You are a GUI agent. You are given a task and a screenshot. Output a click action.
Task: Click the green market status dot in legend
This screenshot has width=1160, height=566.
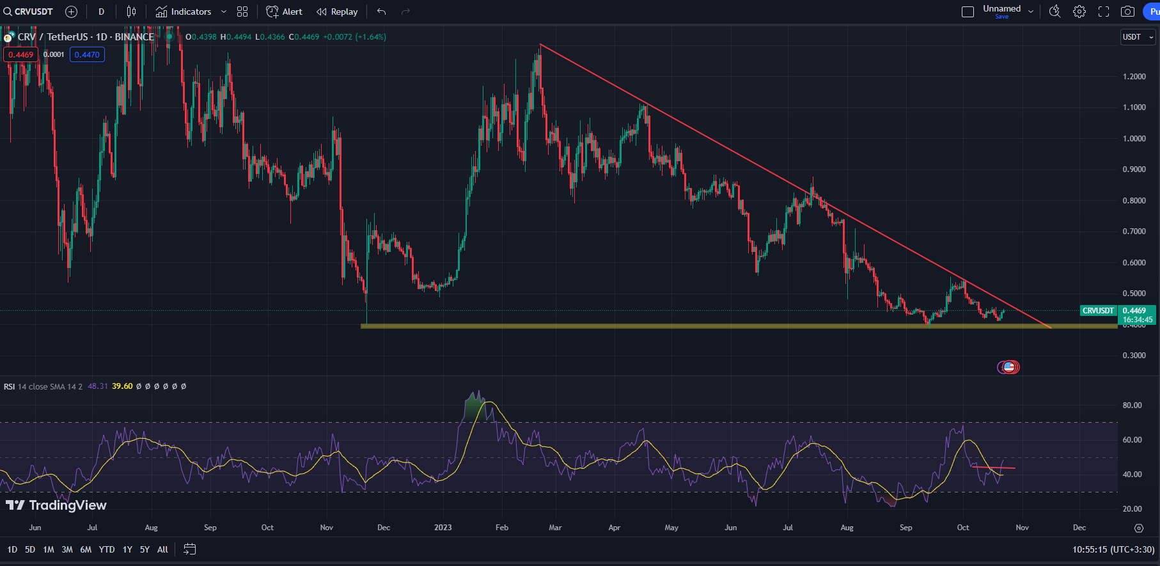click(169, 37)
